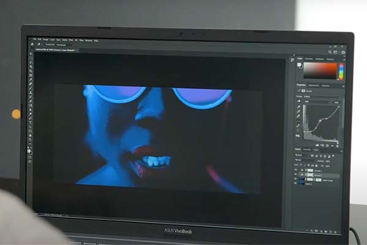367x245 pixels.
Task: Open the Color panel flyout menu
Action: click(344, 60)
